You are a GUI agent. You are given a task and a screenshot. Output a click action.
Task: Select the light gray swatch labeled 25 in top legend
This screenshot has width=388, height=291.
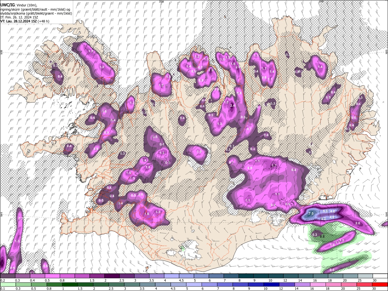click(x=365, y=276)
